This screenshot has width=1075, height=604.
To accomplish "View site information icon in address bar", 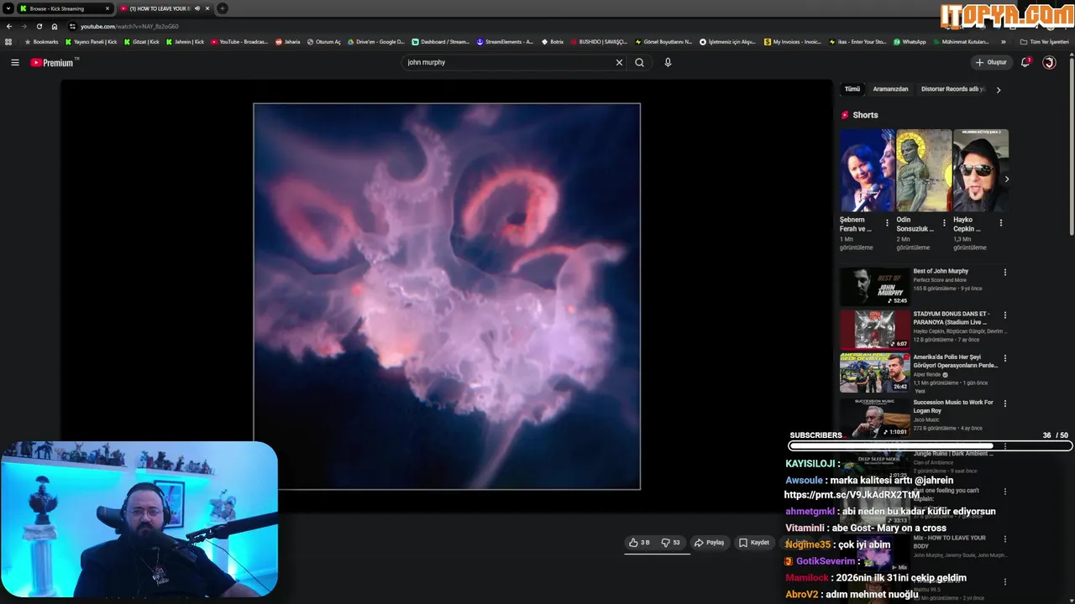I will click(x=72, y=26).
